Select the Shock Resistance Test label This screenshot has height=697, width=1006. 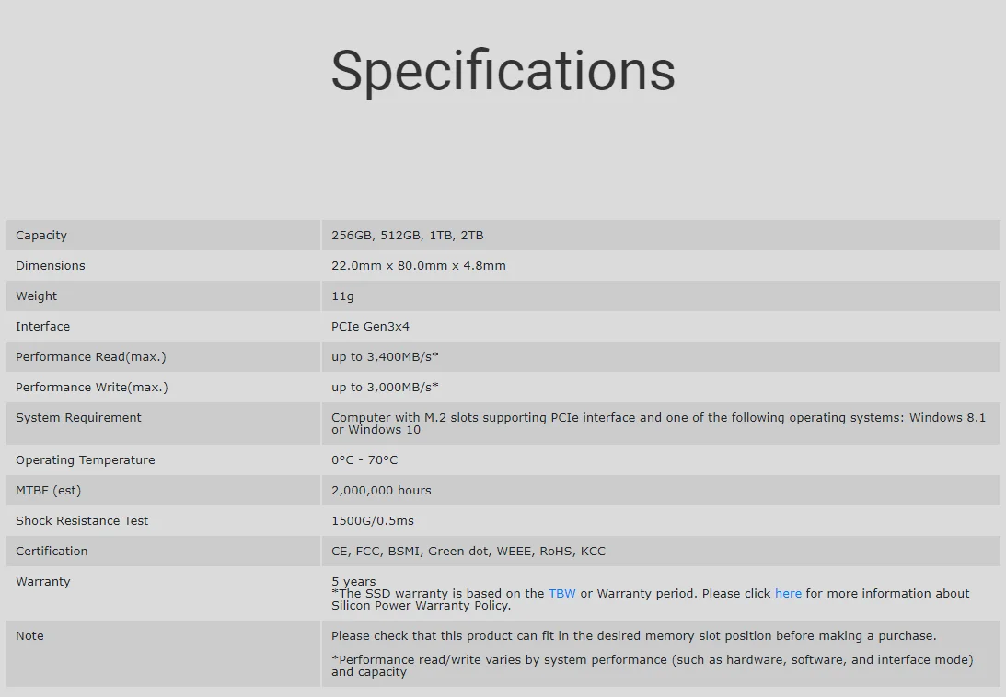pos(82,521)
